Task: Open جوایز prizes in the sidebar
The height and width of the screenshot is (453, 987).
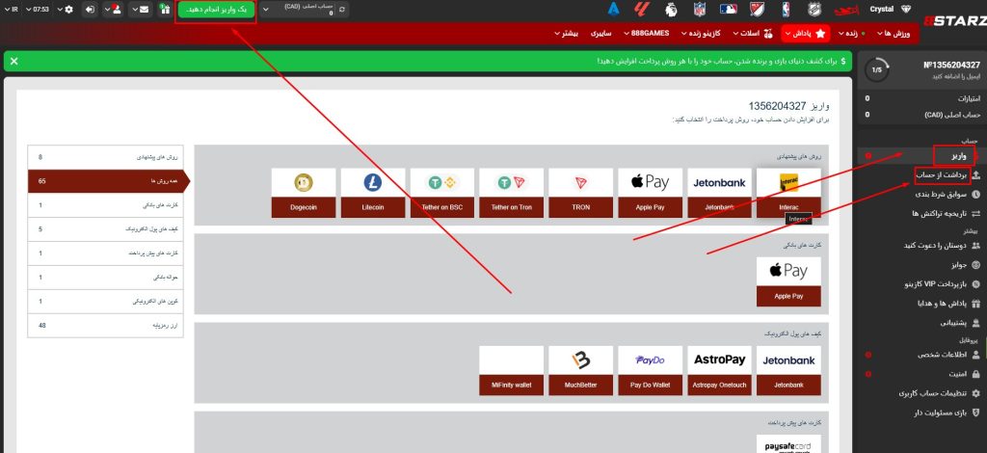Action: (x=965, y=265)
